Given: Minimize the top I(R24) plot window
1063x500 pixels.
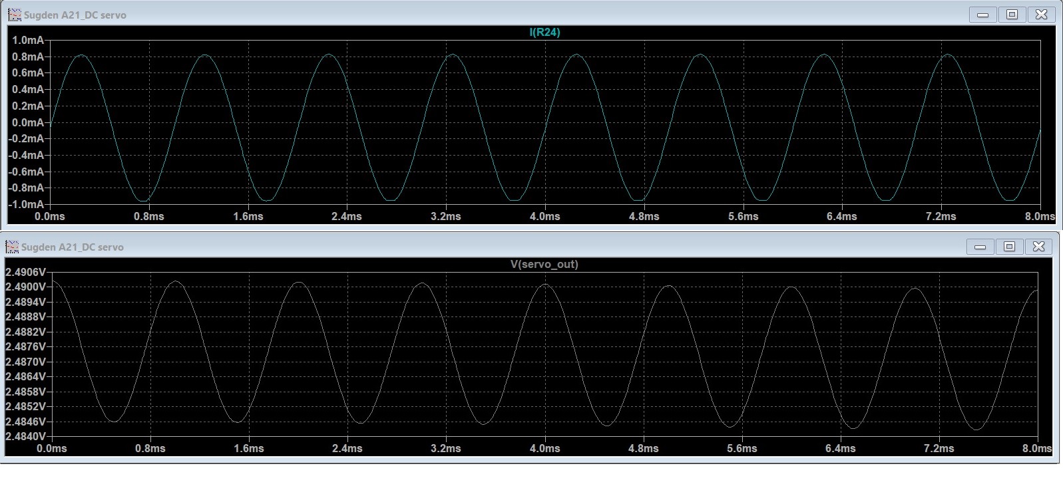Looking at the screenshot, I should (982, 15).
